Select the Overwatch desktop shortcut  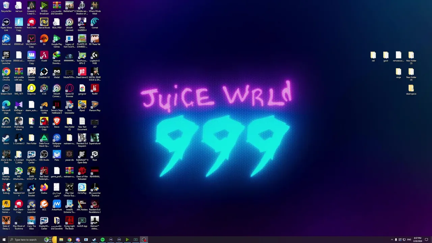point(6,123)
